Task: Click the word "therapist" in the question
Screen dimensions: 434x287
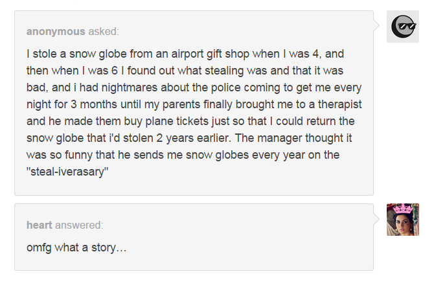Action: (338, 104)
